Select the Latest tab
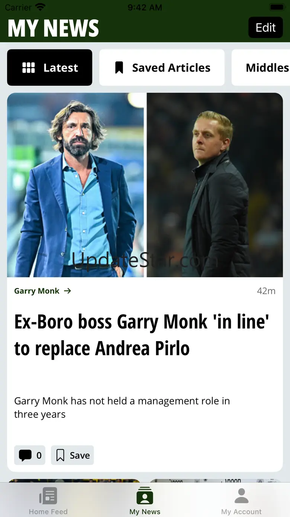The image size is (290, 517). [49, 67]
